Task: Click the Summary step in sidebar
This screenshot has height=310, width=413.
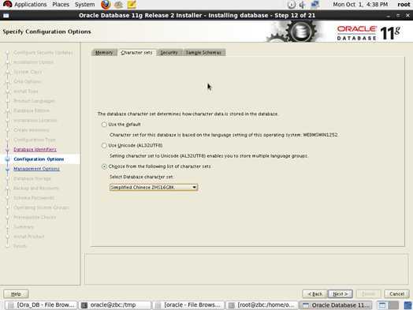Action: click(24, 227)
